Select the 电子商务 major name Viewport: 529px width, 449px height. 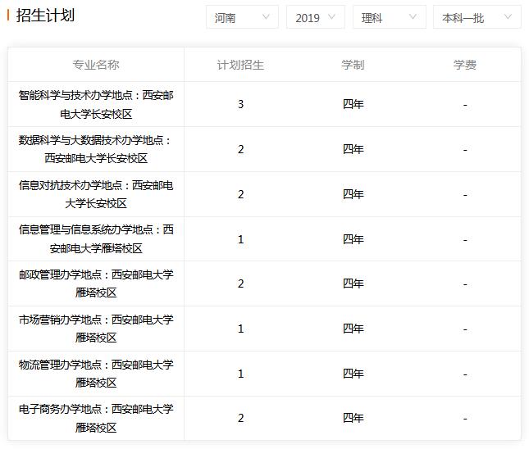tap(96, 419)
